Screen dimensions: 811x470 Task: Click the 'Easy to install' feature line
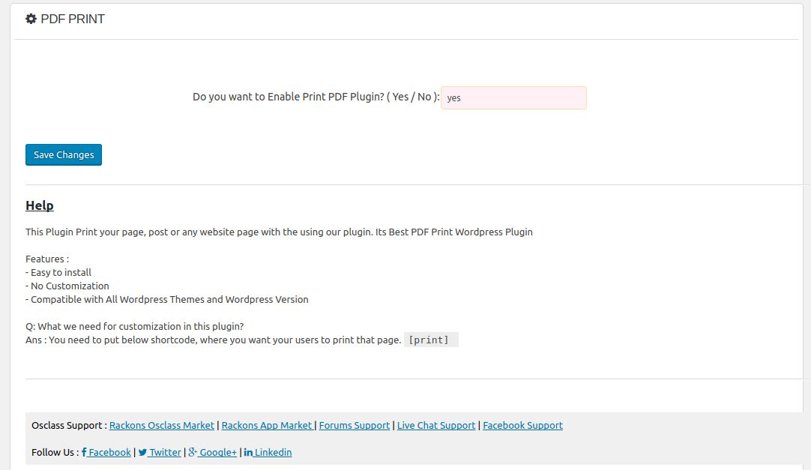pos(58,273)
